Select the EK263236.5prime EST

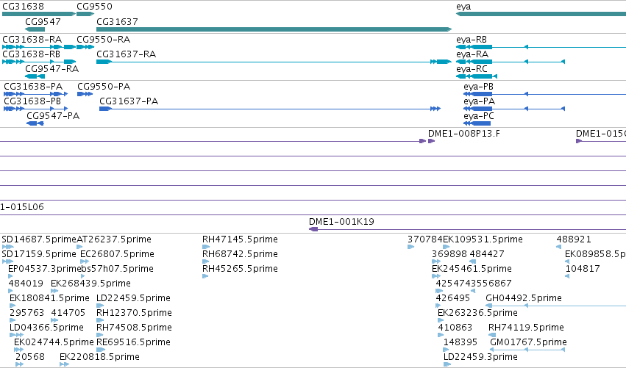click(477, 313)
